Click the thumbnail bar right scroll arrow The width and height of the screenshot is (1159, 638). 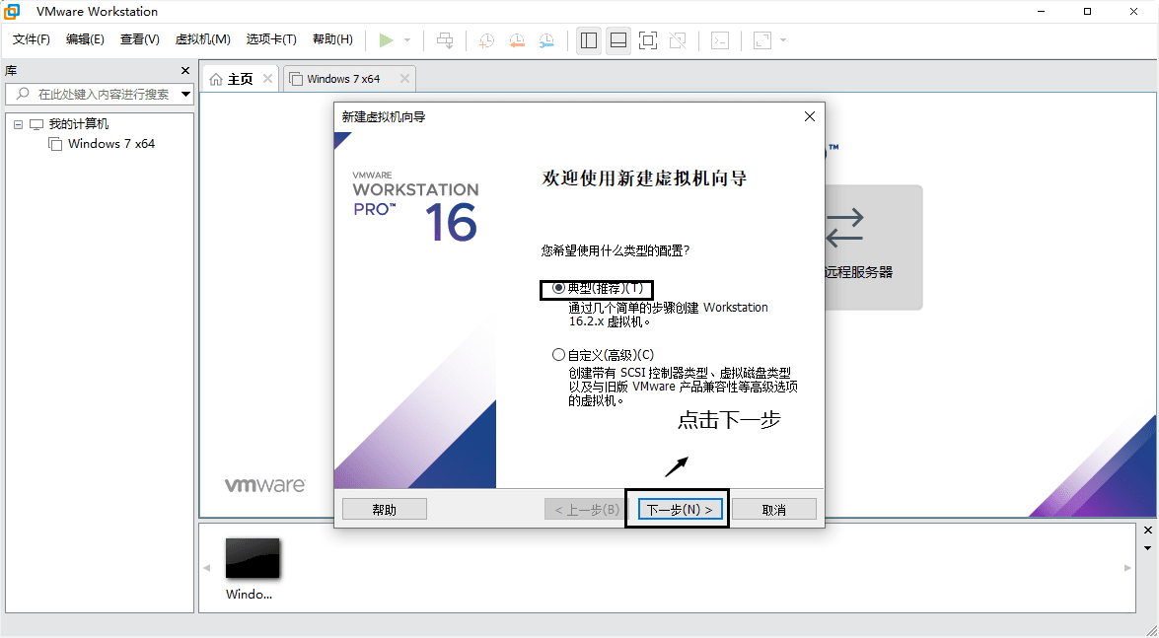[1128, 568]
